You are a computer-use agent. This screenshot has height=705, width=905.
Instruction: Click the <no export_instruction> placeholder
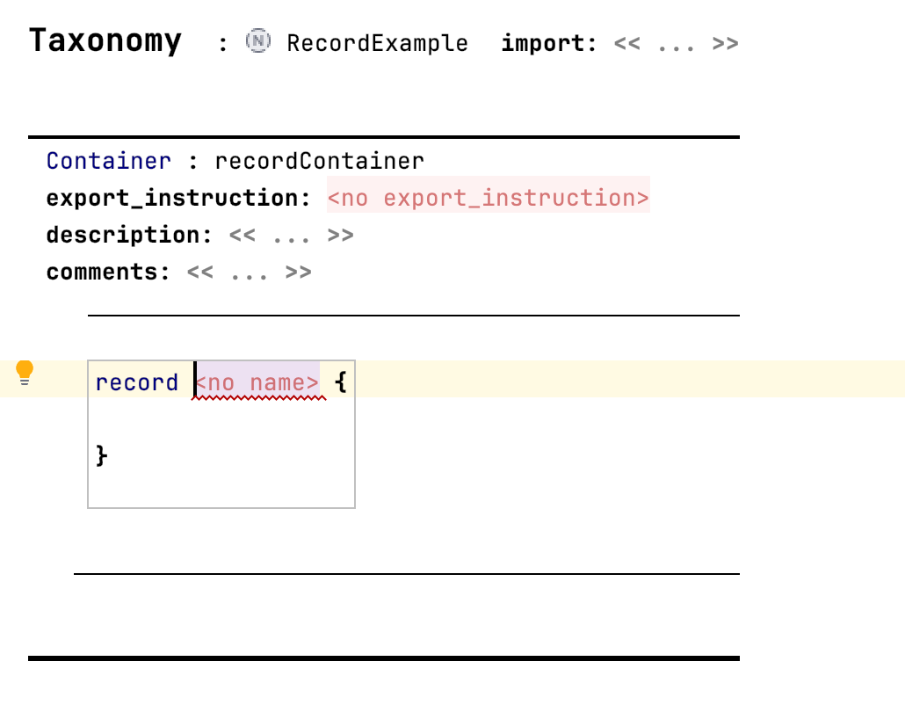pos(488,199)
